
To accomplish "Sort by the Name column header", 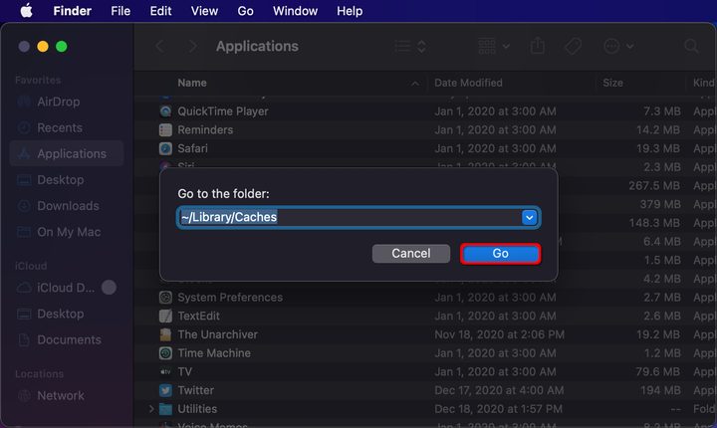I will [x=192, y=83].
